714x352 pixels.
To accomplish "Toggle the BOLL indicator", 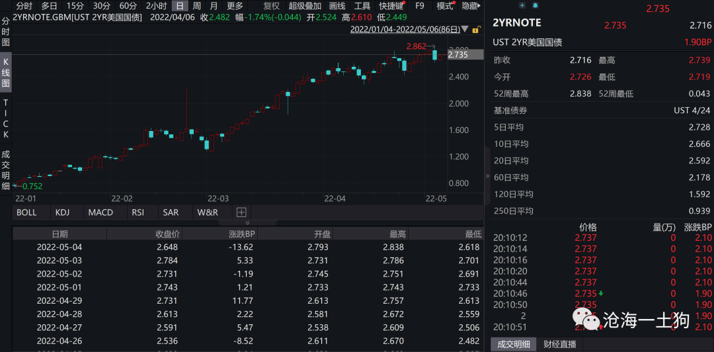I will pyautogui.click(x=26, y=212).
